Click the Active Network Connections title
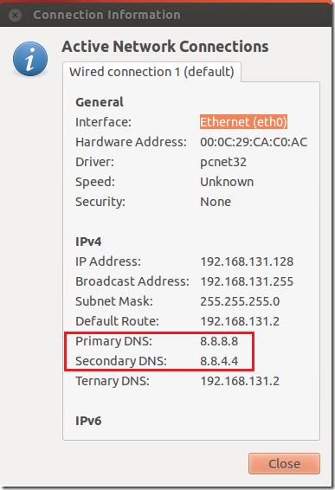The height and width of the screenshot is (490, 335). 165,47
